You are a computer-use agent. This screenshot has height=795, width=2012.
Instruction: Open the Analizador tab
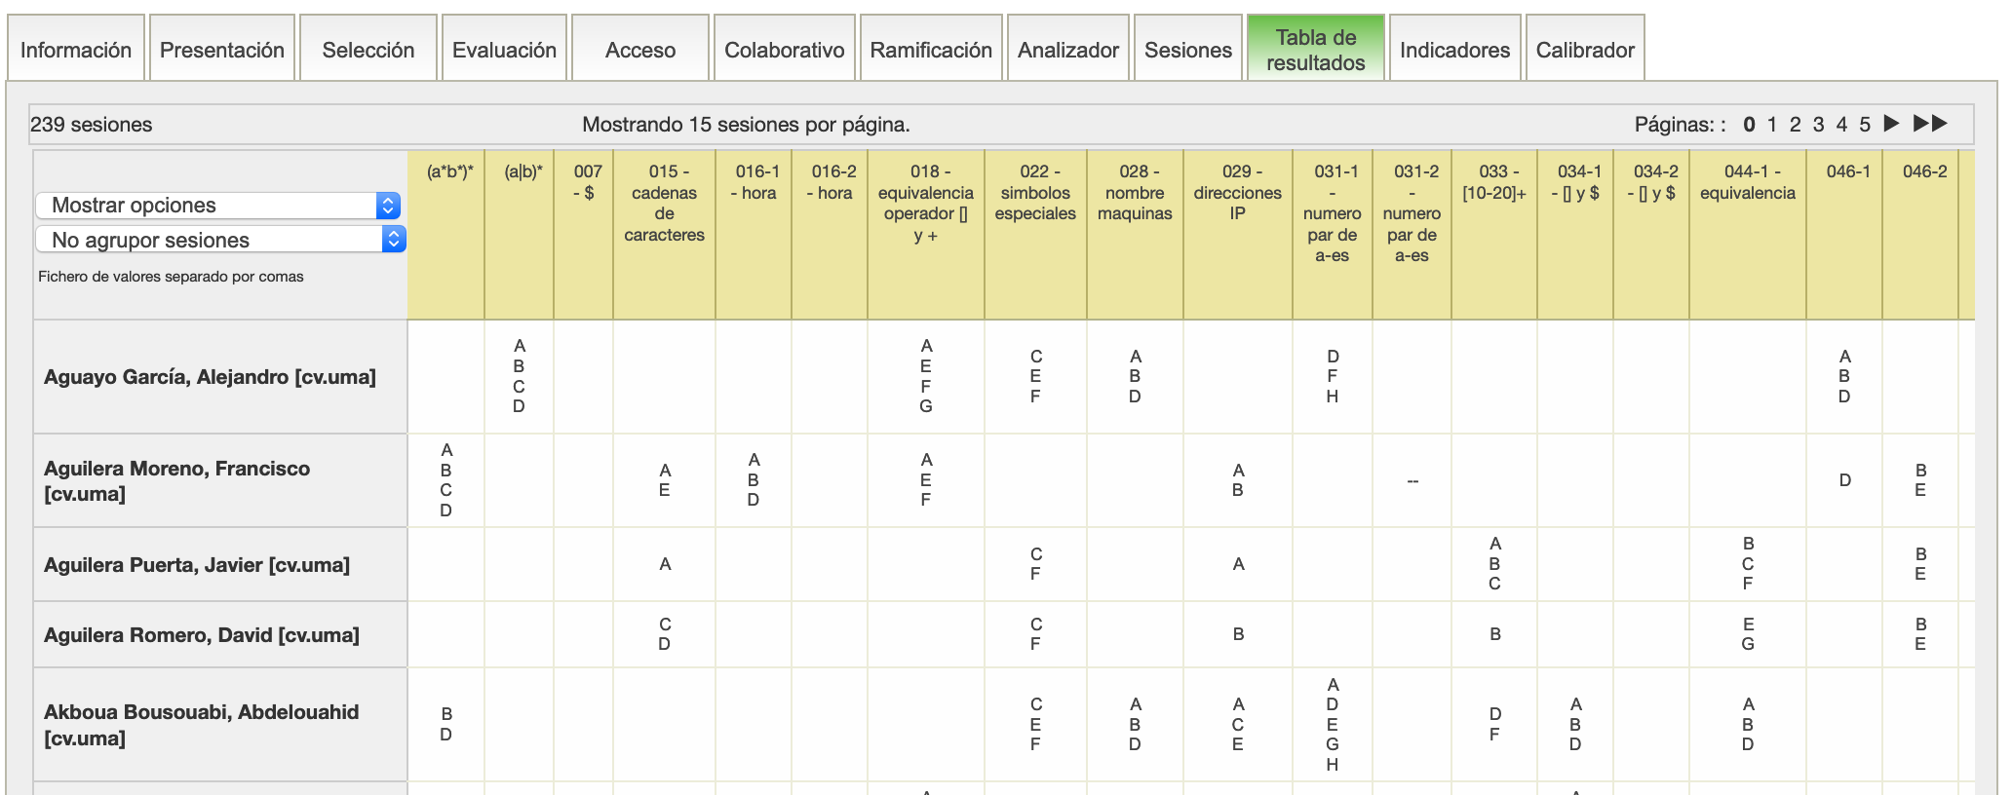tap(1067, 50)
